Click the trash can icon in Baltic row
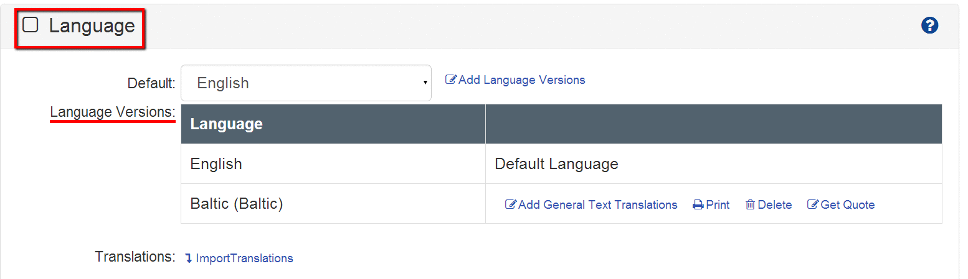 pyautogui.click(x=750, y=205)
